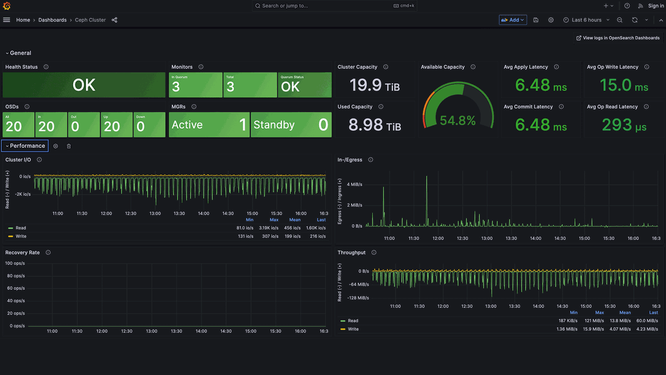Click the 293 µs read latency value
666x375 pixels.
[x=624, y=125]
